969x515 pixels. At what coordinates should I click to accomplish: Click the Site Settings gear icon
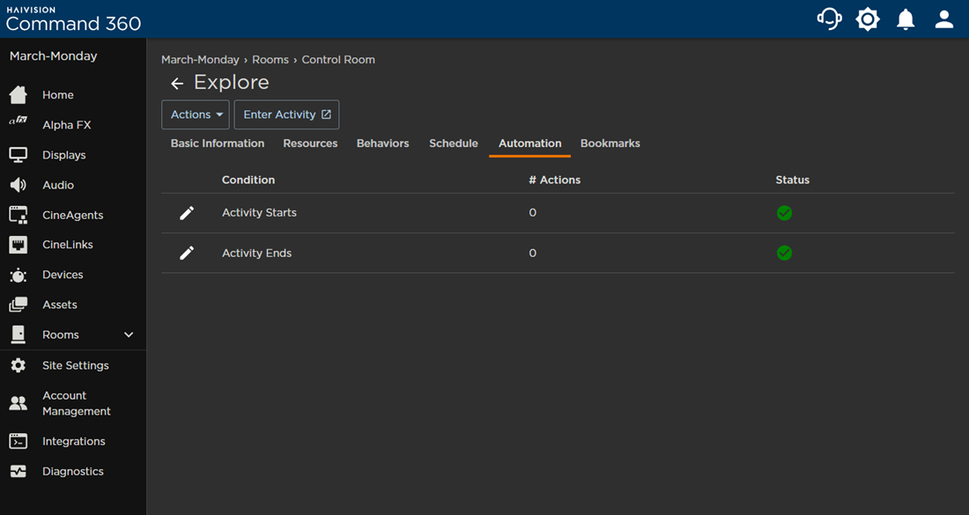click(18, 365)
